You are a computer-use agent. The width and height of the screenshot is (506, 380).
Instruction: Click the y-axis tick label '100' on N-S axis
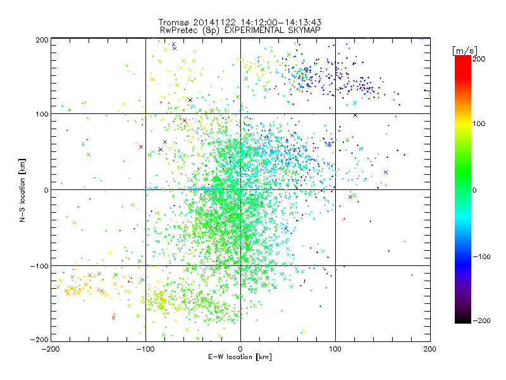pos(42,114)
